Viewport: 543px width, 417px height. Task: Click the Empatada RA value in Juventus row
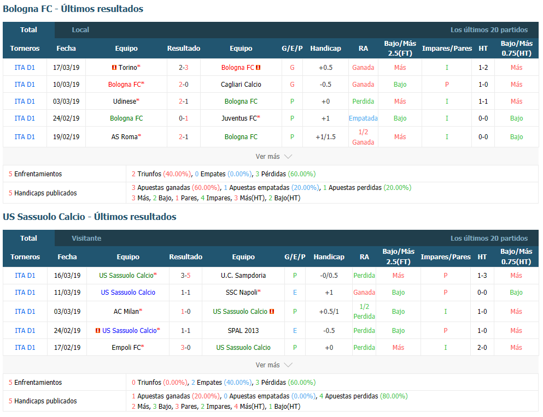pos(363,118)
